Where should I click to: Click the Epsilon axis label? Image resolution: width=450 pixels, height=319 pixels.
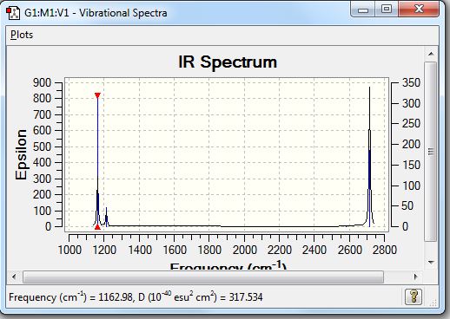tap(21, 154)
